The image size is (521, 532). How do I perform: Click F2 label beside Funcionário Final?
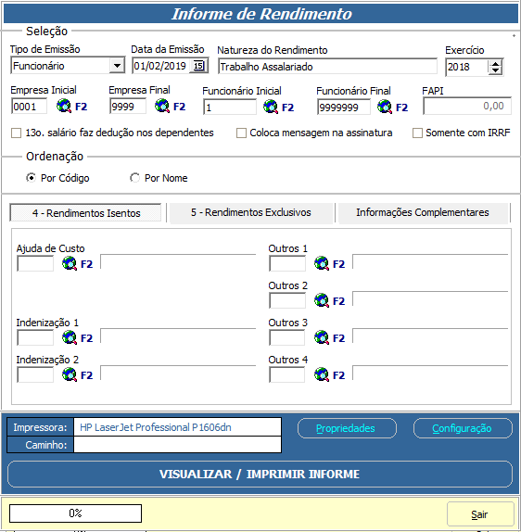click(x=401, y=108)
